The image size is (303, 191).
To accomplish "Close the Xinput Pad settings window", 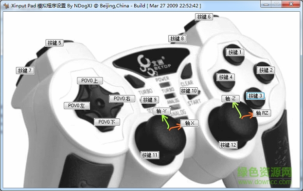I will (x=291, y=4).
